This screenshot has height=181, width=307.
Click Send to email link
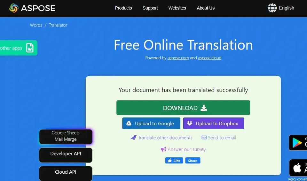click(x=219, y=138)
